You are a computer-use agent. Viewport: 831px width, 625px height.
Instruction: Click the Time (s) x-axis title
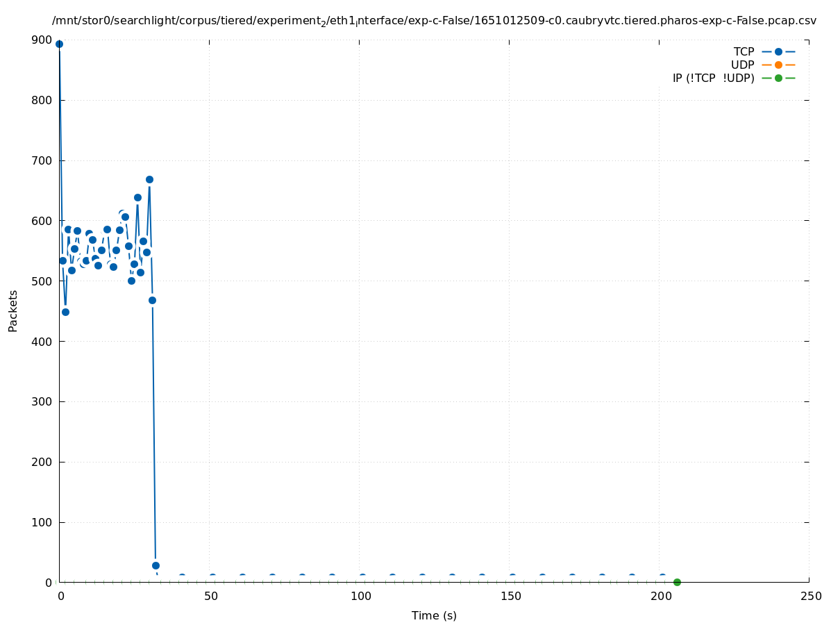434,615
